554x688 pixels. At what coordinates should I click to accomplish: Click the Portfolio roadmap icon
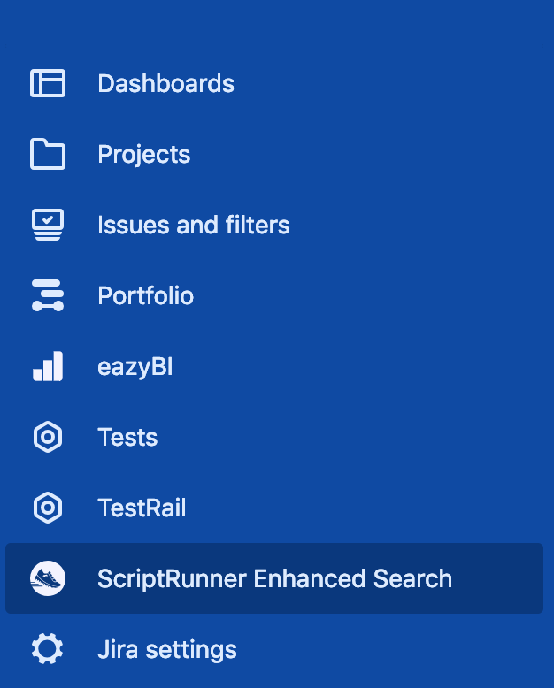click(48, 295)
